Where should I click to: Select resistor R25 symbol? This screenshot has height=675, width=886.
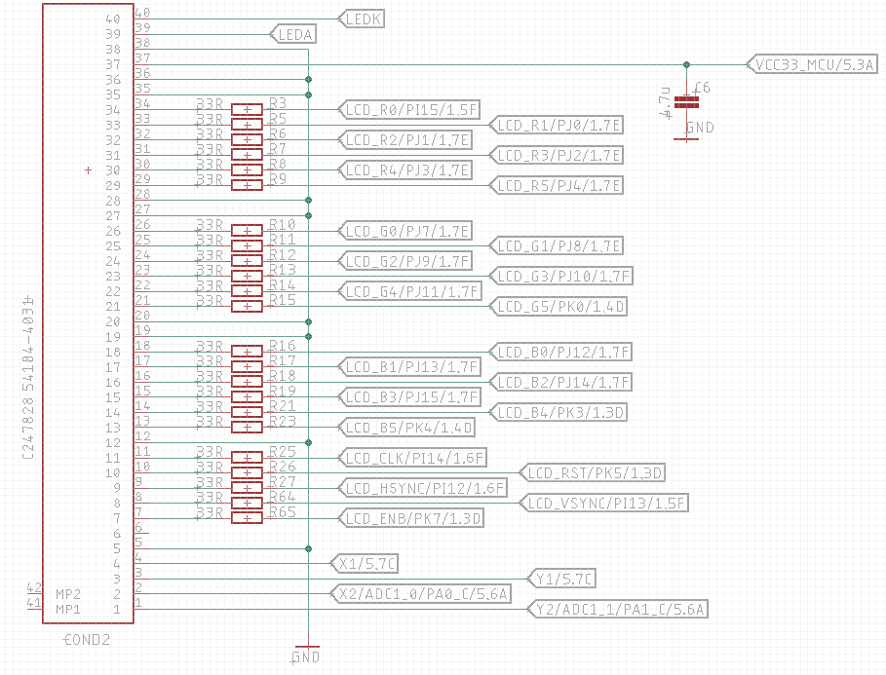click(x=247, y=458)
